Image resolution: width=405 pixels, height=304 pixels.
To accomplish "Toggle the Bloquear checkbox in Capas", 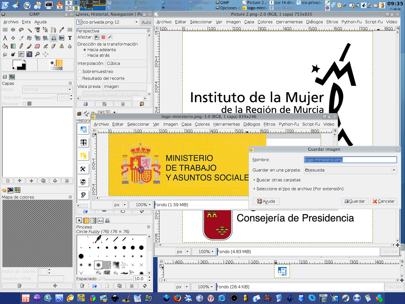I will pyautogui.click(x=24, y=104).
